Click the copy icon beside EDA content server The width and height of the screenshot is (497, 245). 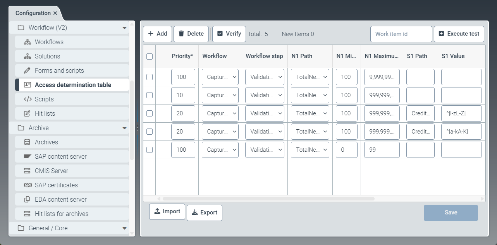pyautogui.click(x=27, y=199)
